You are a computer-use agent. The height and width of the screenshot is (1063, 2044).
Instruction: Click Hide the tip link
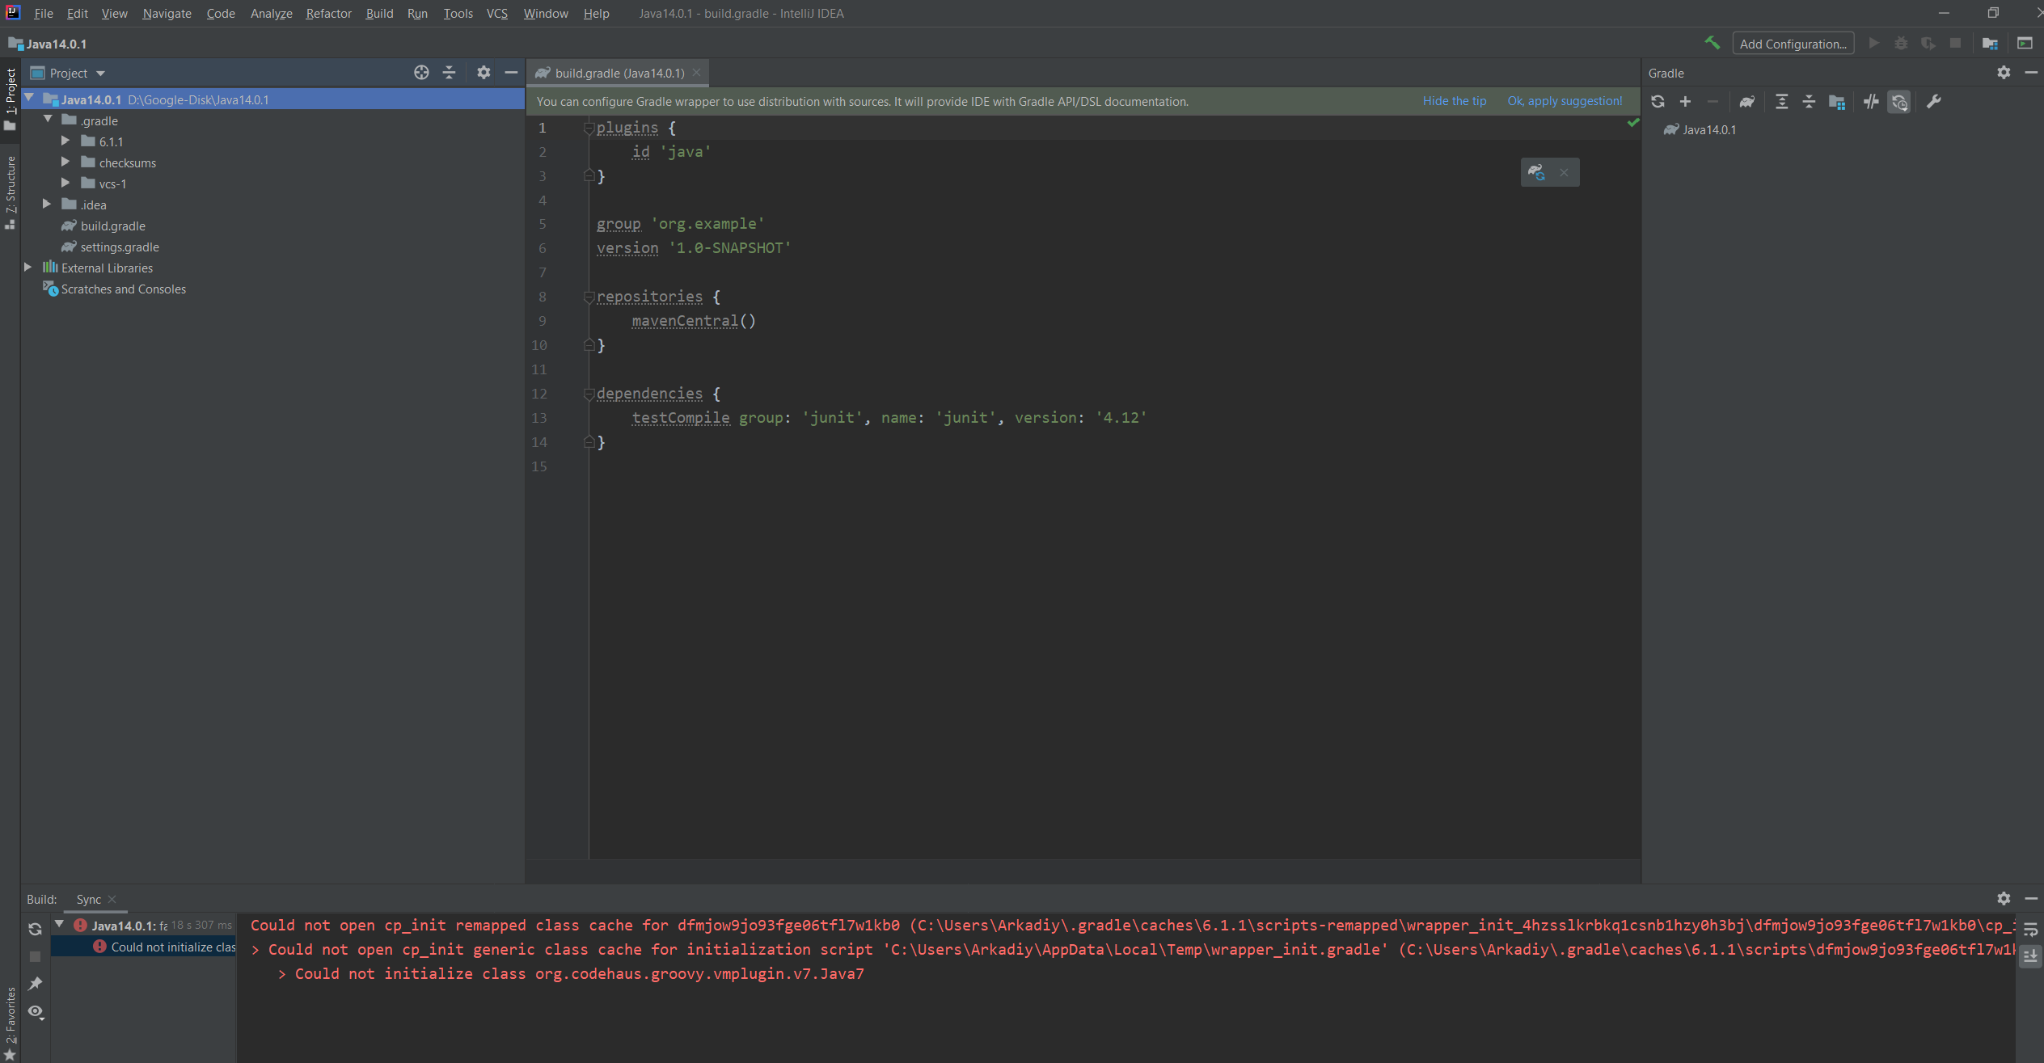[x=1454, y=101]
